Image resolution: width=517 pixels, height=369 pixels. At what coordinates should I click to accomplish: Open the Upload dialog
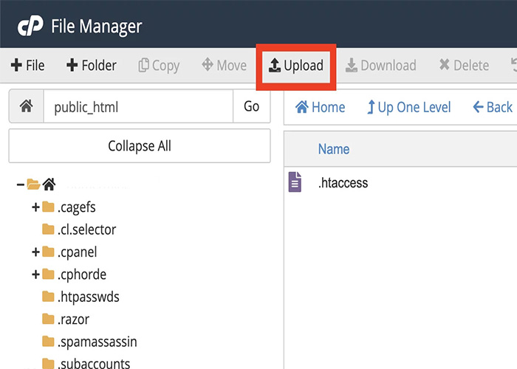pos(296,66)
